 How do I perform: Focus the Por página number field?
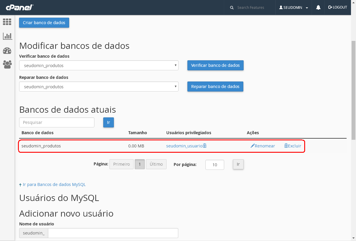(x=215, y=165)
